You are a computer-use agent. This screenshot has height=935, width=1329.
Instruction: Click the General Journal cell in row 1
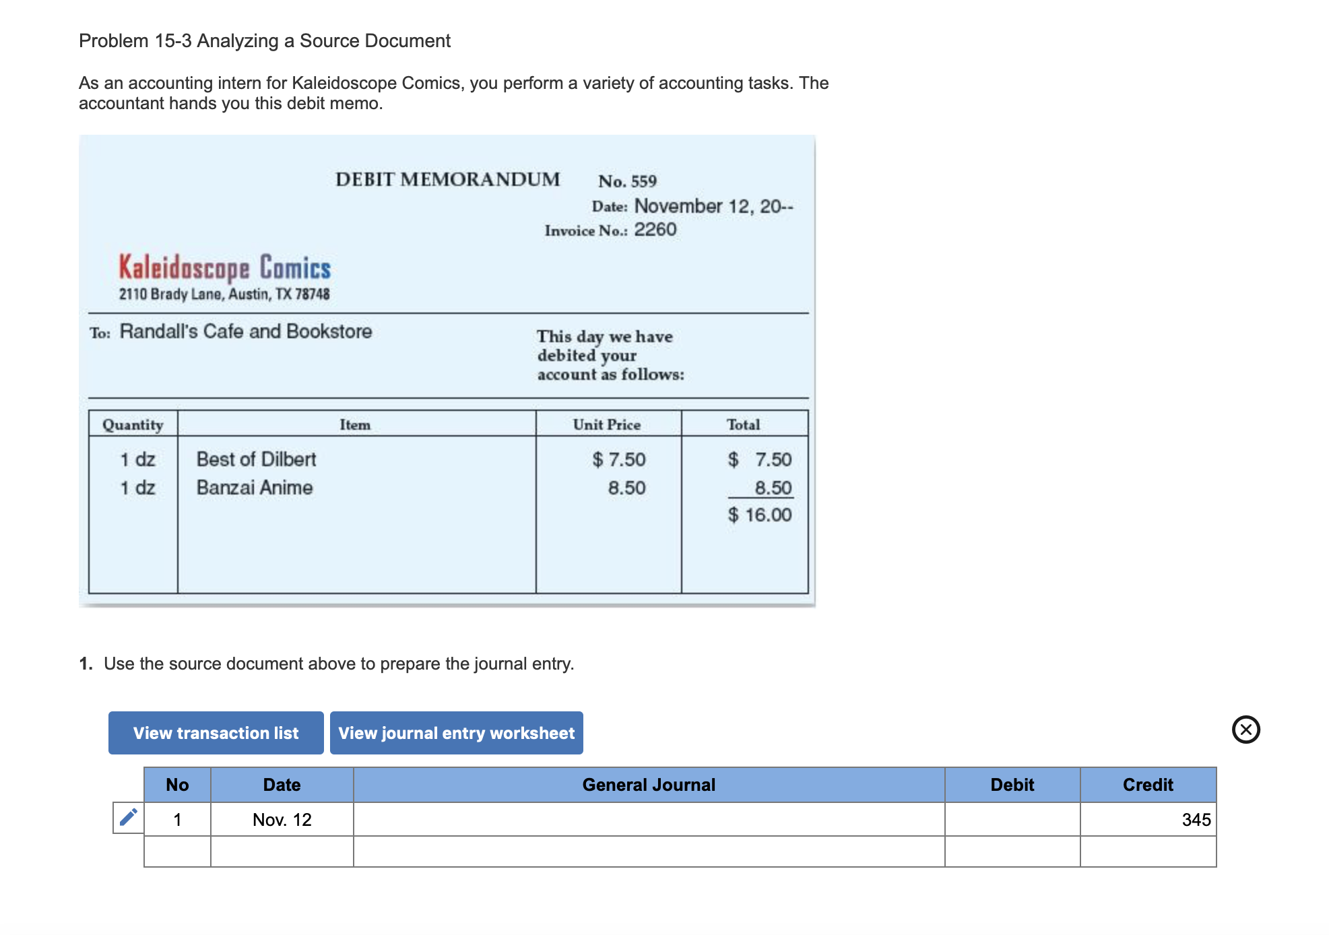pos(649,820)
